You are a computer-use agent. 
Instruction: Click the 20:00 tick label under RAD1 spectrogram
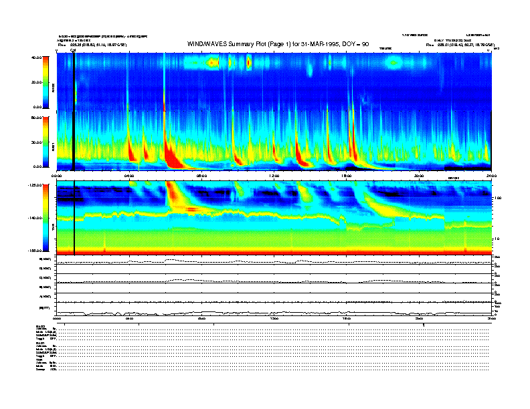click(x=419, y=176)
